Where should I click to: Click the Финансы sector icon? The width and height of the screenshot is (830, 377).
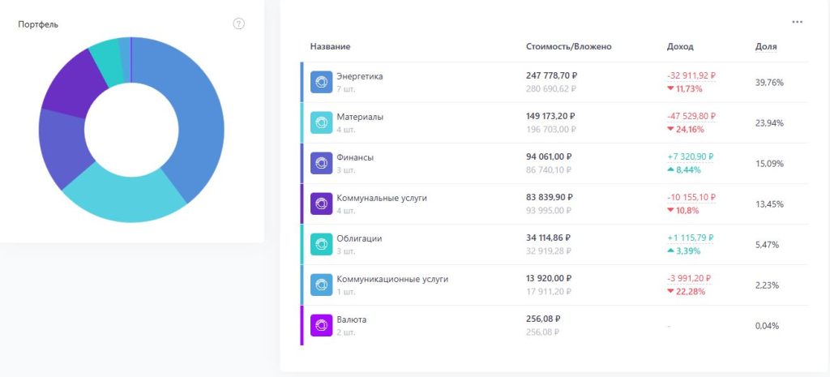click(x=322, y=163)
